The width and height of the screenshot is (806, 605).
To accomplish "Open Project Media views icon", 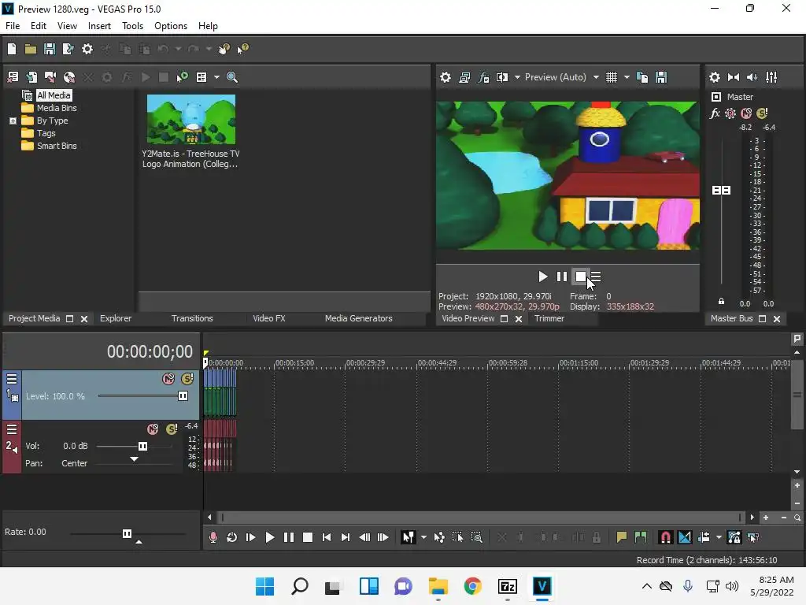I will 201,77.
